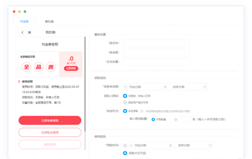This screenshot has width=252, height=159.
Task: Click the back arrow in the phone preview
Action: (22, 32)
